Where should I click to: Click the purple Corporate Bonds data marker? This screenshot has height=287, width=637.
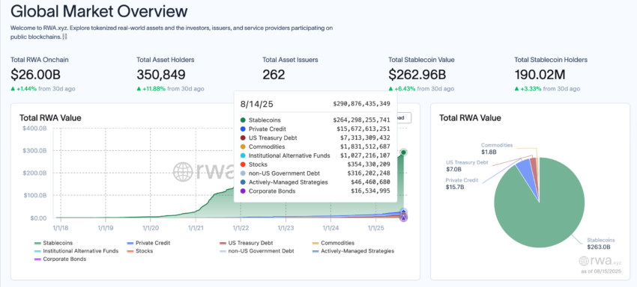pyautogui.click(x=403, y=218)
